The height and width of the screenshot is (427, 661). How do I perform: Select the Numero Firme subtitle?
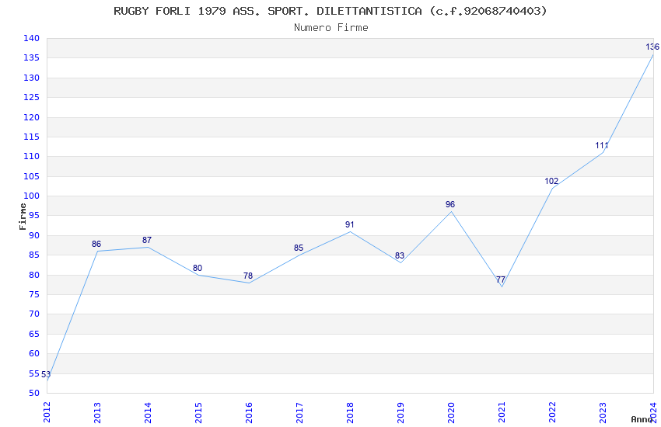click(331, 28)
